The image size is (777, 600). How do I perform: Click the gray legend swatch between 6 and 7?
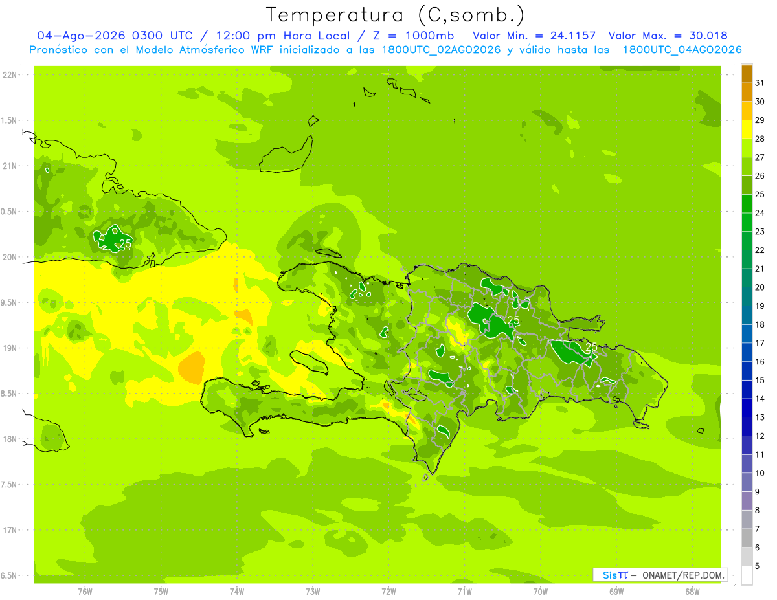(x=747, y=538)
